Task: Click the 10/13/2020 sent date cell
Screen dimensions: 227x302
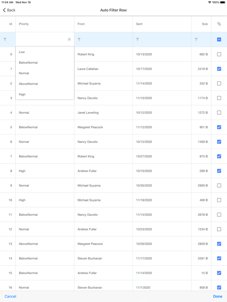Action: pyautogui.click(x=162, y=54)
